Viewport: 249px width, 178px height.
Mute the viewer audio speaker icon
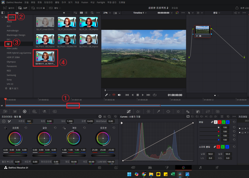click(x=119, y=95)
